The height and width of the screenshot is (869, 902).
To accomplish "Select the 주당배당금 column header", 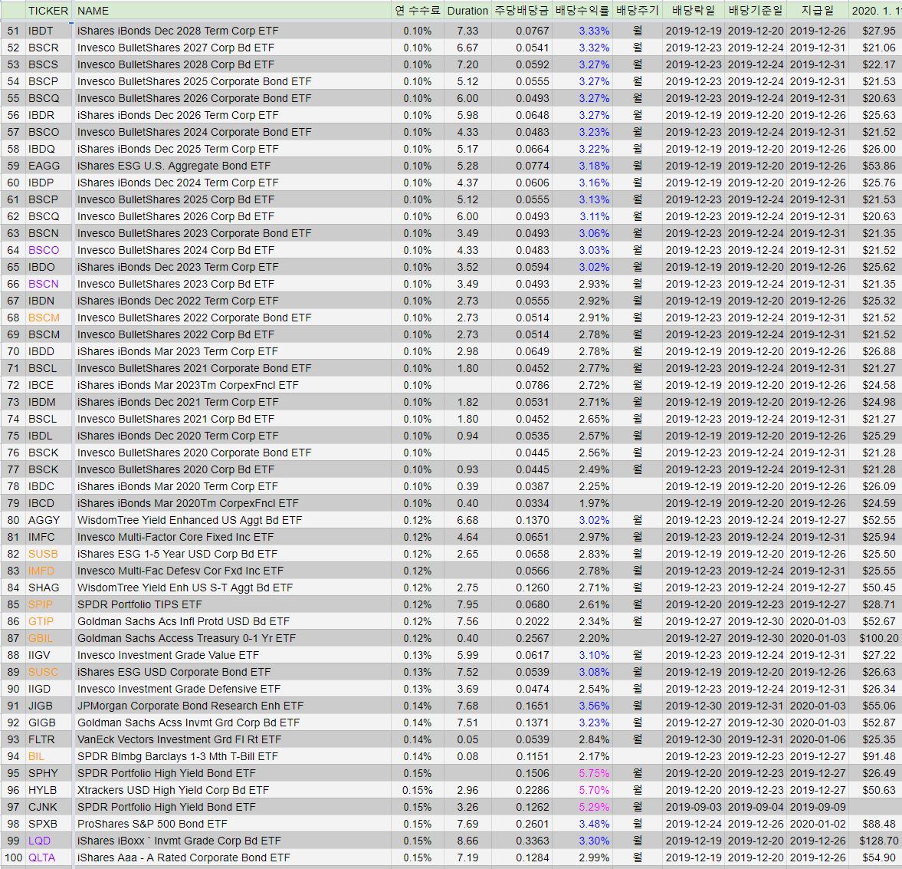I will point(521,11).
